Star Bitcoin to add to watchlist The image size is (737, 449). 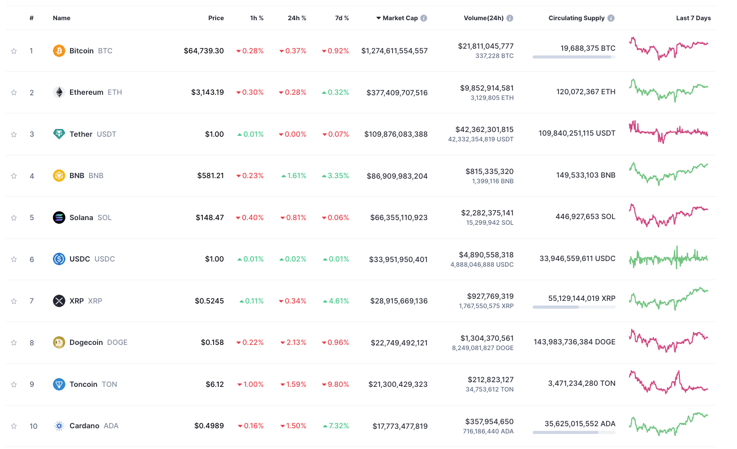coord(14,51)
